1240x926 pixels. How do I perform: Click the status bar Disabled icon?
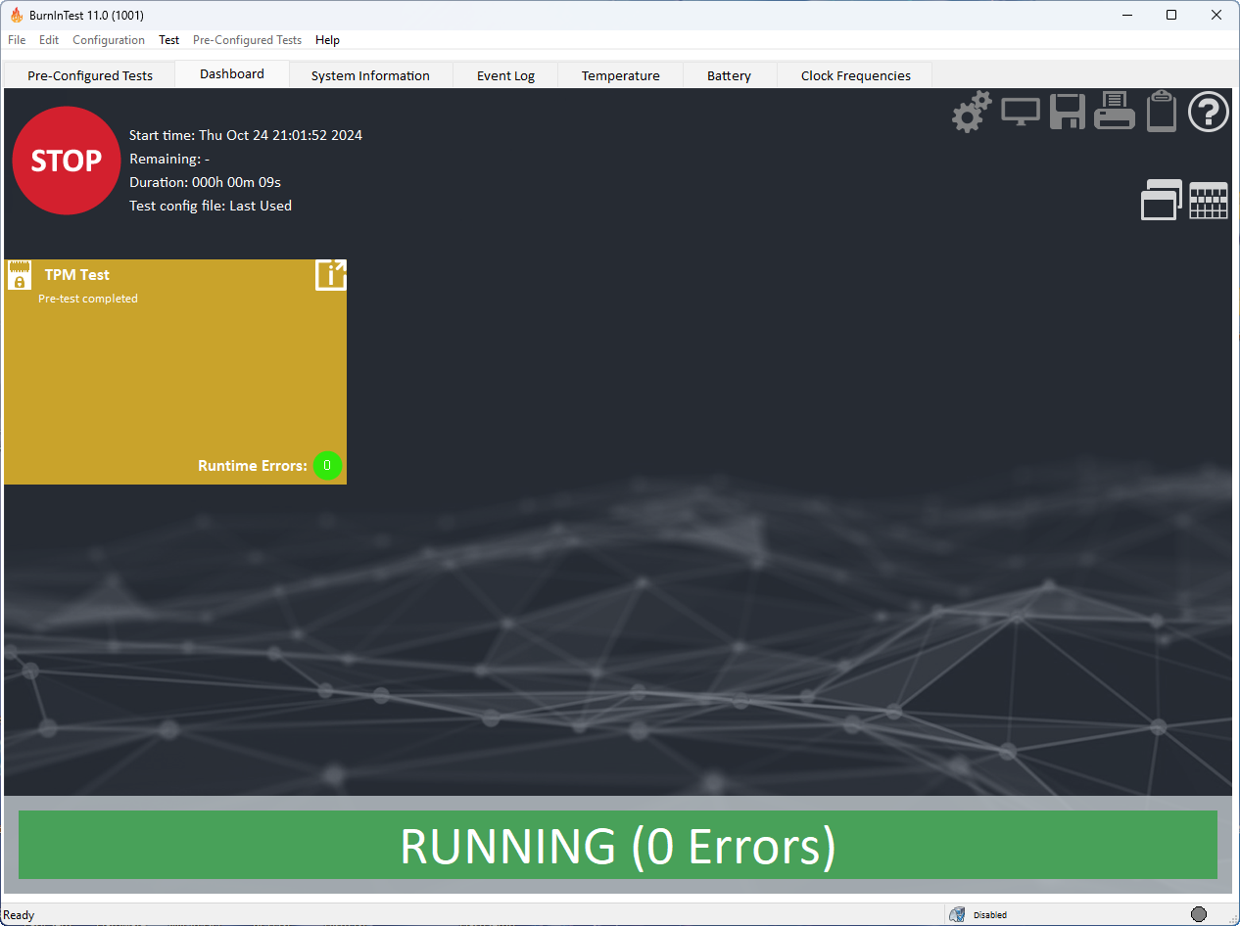(x=957, y=914)
